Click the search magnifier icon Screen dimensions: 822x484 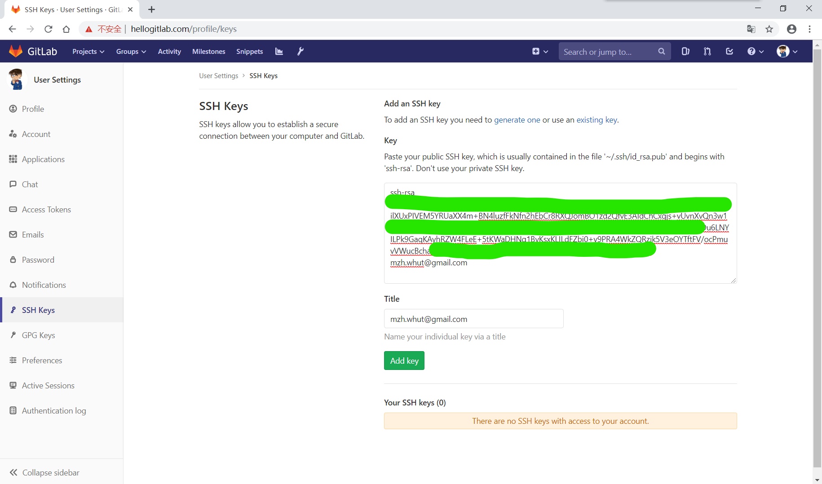tap(661, 52)
